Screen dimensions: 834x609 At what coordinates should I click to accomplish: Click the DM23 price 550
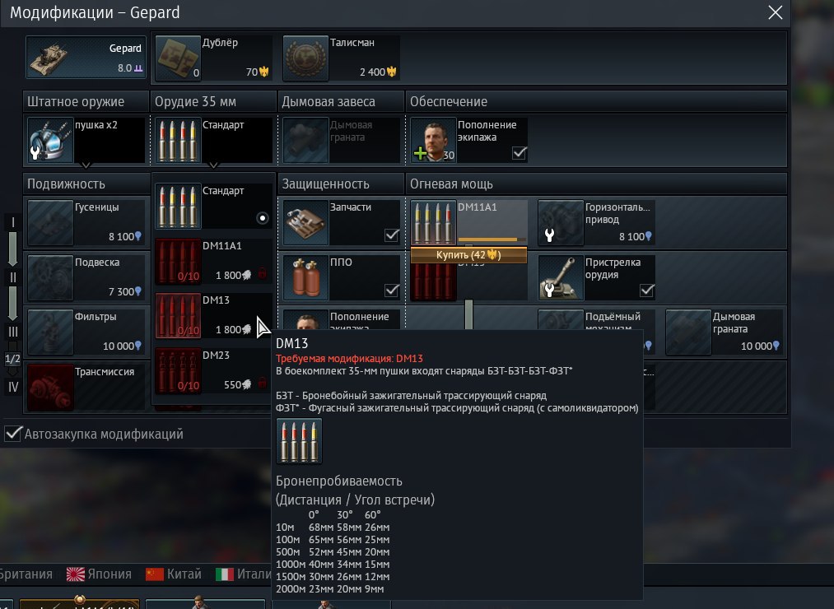(237, 384)
